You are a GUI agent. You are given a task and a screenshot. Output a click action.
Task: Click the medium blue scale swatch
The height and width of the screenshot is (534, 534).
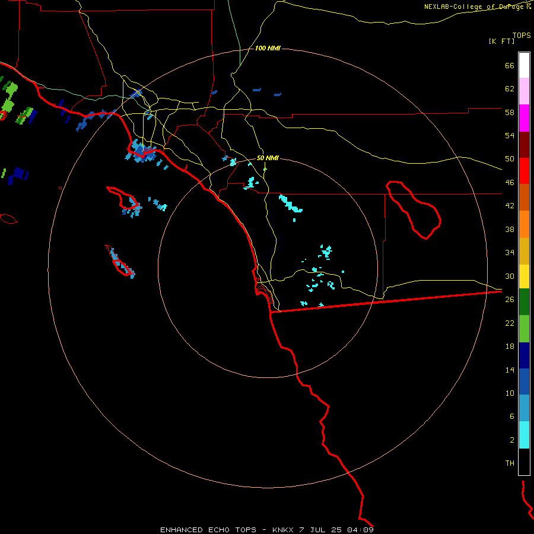[524, 382]
